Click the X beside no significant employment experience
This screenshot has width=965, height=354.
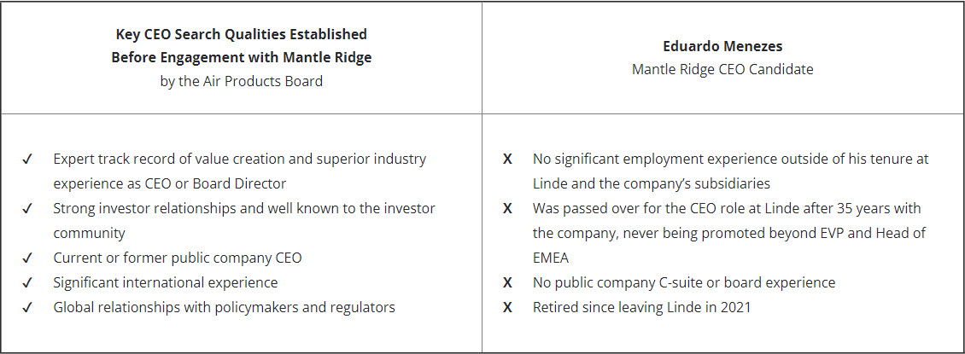point(507,160)
